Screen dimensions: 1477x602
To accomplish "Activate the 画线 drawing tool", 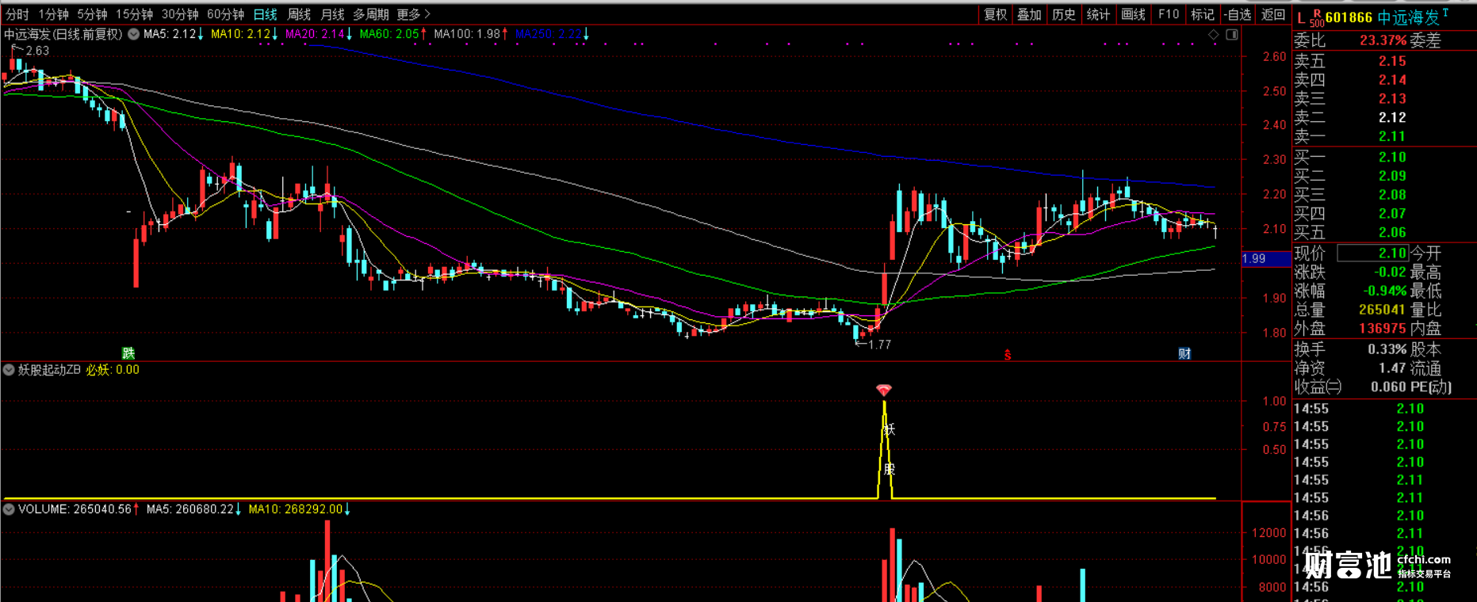I will pos(1133,14).
